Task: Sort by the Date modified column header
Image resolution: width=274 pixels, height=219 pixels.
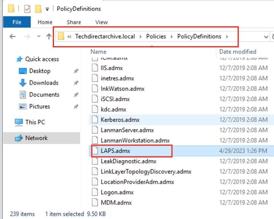Action: coord(238,52)
